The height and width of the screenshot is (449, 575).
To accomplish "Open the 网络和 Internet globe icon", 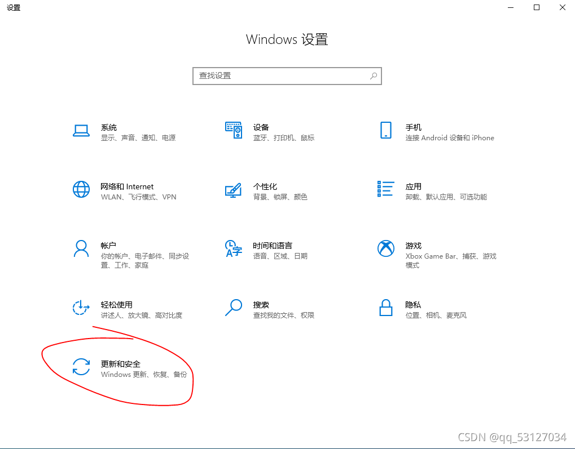I will (x=81, y=189).
